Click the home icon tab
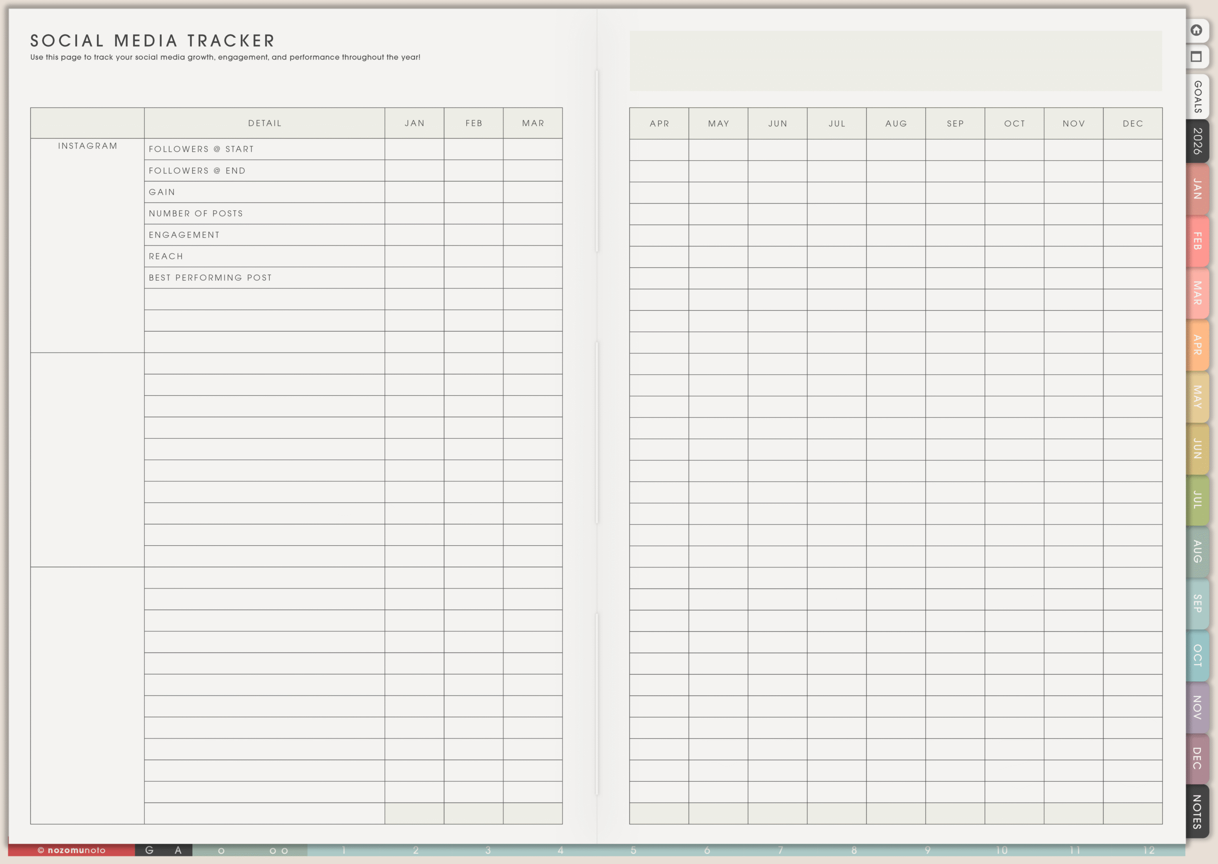 (x=1196, y=30)
